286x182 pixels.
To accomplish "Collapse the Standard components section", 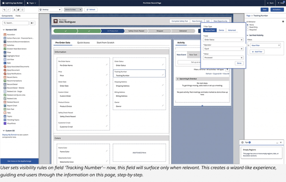I will [x=3, y=29].
